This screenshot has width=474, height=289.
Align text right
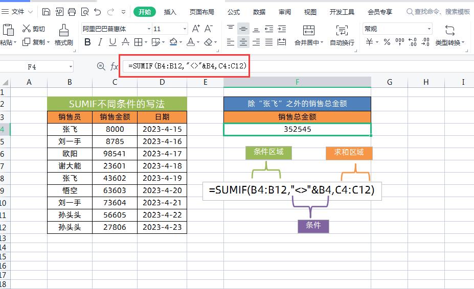256,42
